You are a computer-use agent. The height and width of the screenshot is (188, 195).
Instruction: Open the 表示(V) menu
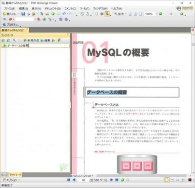36,9
